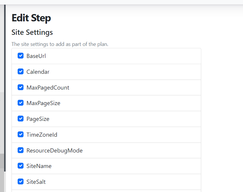Uncheck the ResourceDebugMode checkbox
Image resolution: width=243 pixels, height=192 pixels.
coord(20,150)
